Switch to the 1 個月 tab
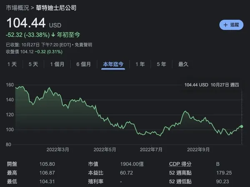The height and width of the screenshot is (187, 250). click(57, 64)
